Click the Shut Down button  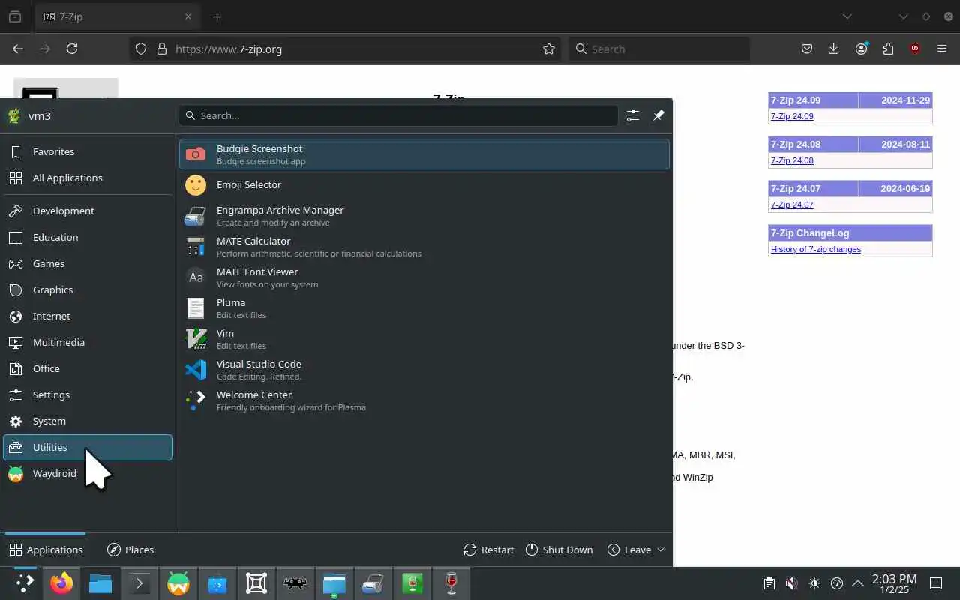pyautogui.click(x=559, y=550)
